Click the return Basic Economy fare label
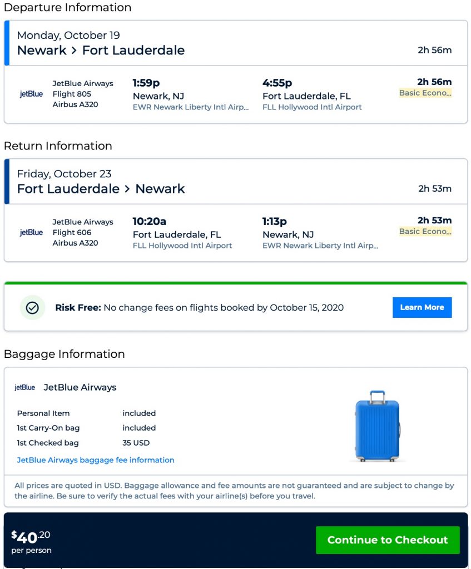The width and height of the screenshot is (471, 569). pyautogui.click(x=425, y=232)
